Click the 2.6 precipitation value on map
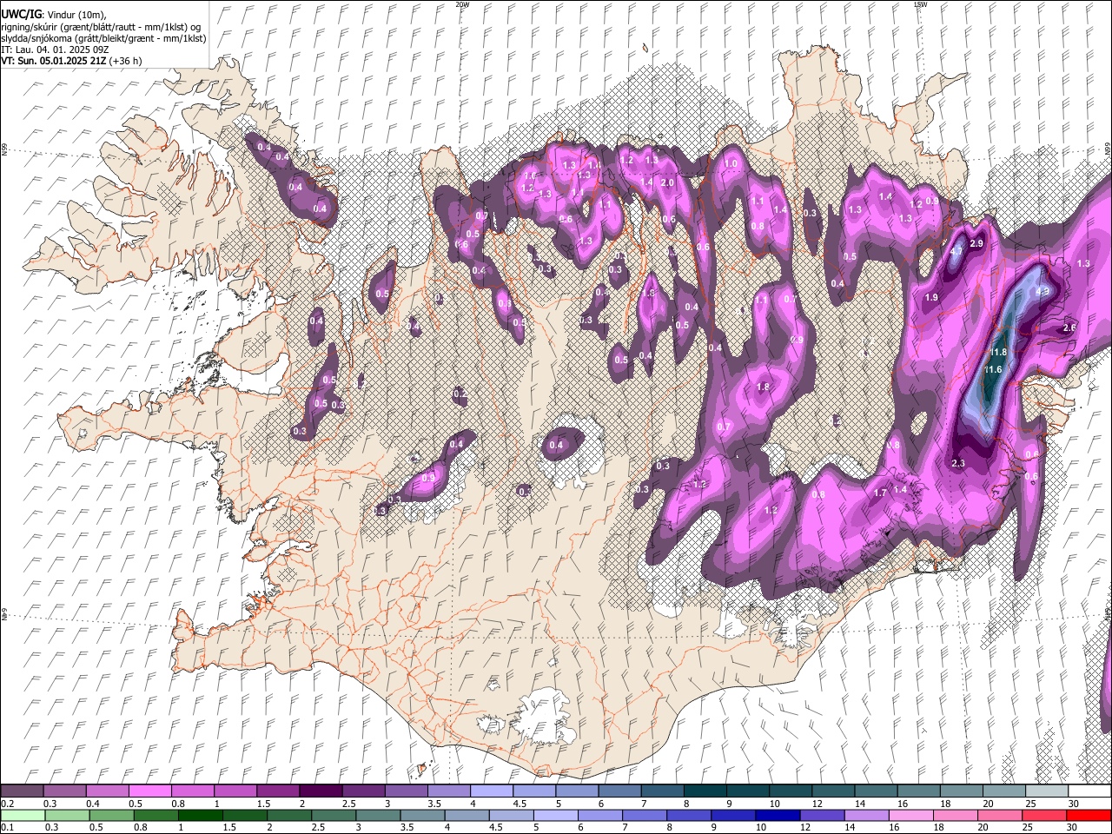 tap(1069, 328)
